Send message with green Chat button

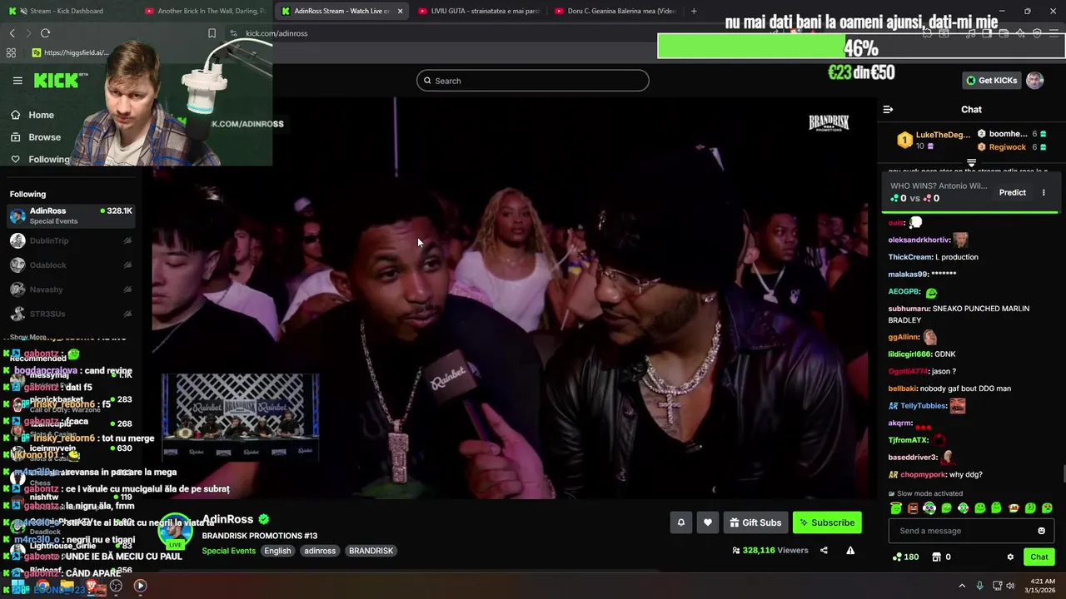[x=1039, y=557]
